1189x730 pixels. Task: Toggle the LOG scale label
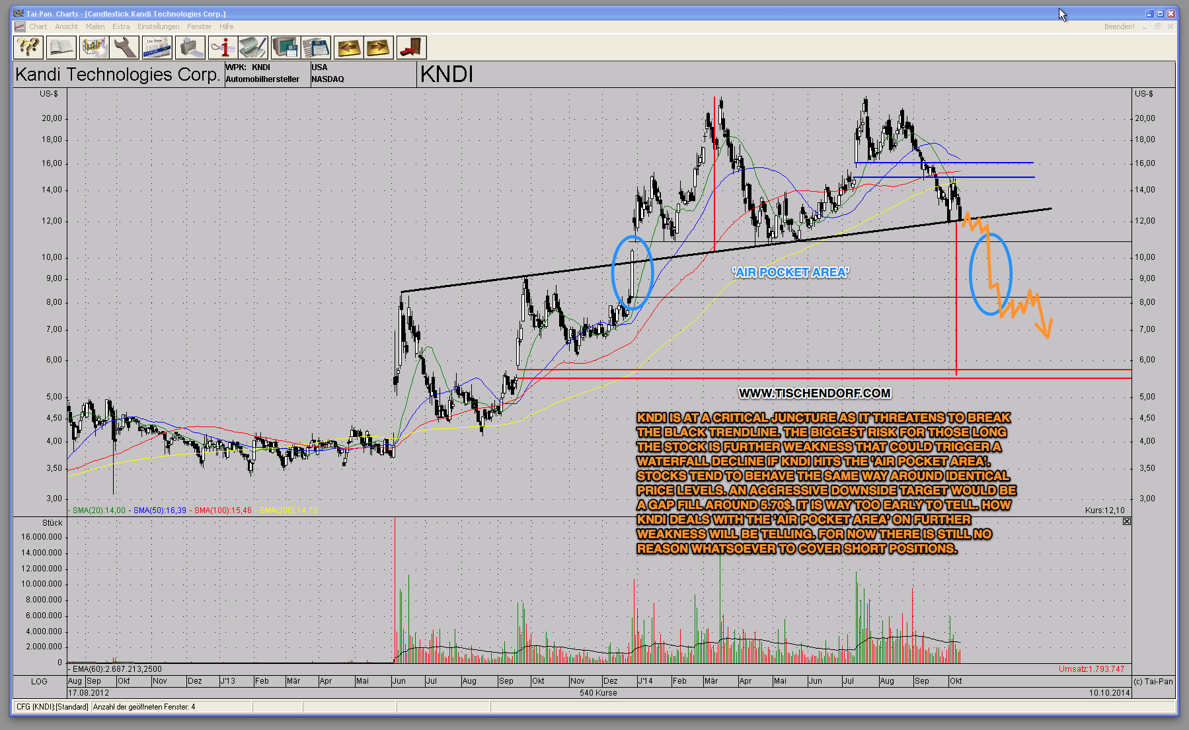pyautogui.click(x=39, y=681)
